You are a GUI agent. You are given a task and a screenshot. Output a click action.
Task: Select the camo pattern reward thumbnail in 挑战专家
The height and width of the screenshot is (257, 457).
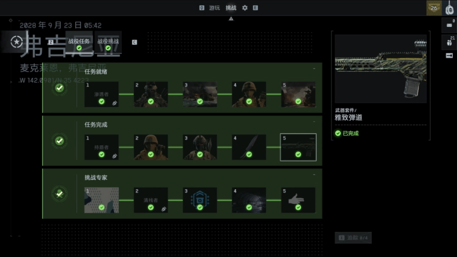(102, 200)
